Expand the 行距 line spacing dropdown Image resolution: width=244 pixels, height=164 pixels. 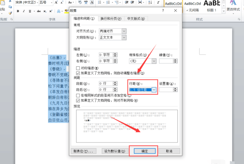(x=153, y=90)
